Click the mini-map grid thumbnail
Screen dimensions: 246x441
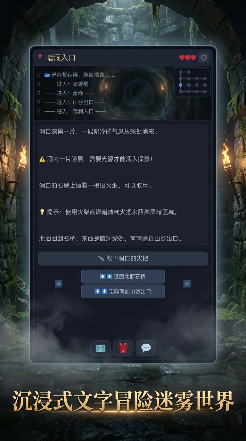click(x=193, y=82)
